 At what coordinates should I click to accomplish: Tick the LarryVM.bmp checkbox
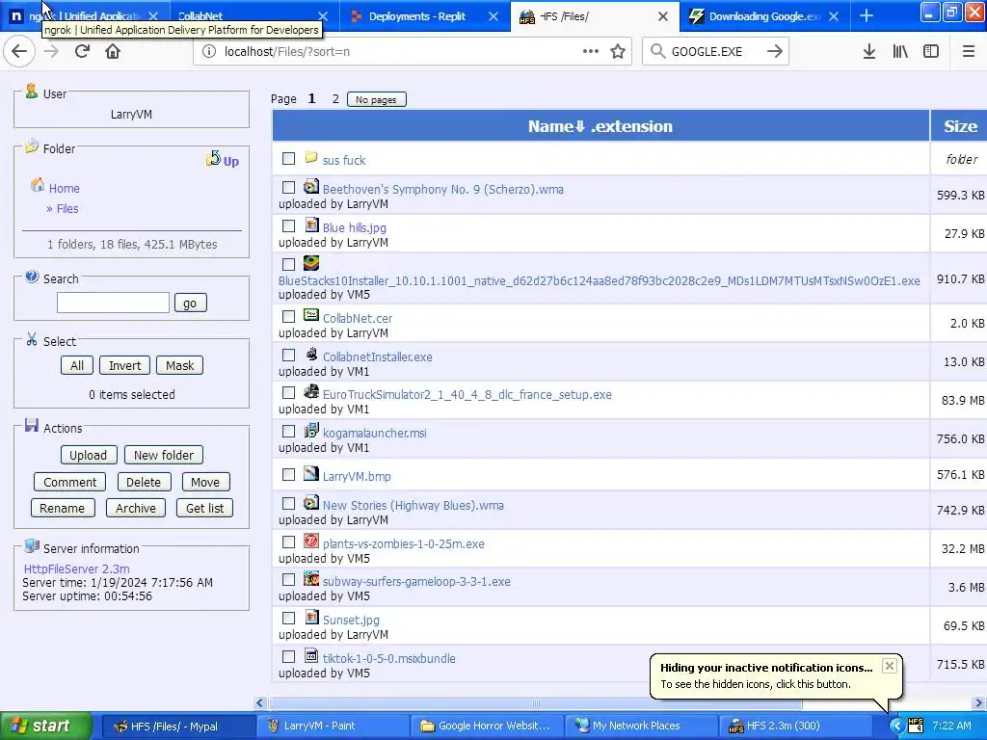click(x=288, y=475)
